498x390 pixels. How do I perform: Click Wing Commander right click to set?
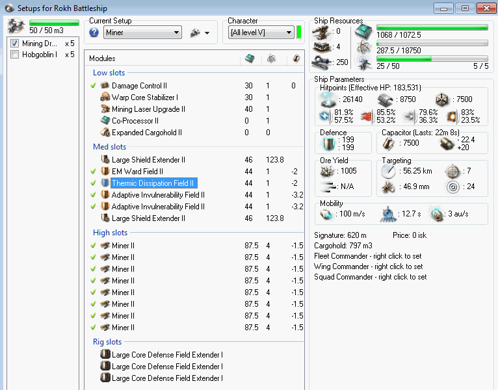point(369,266)
